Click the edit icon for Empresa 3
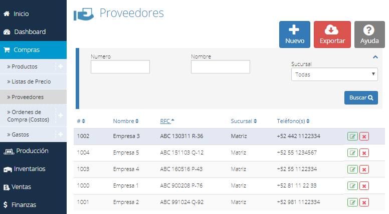Image resolution: width=389 pixels, height=214 pixels. 352,136
